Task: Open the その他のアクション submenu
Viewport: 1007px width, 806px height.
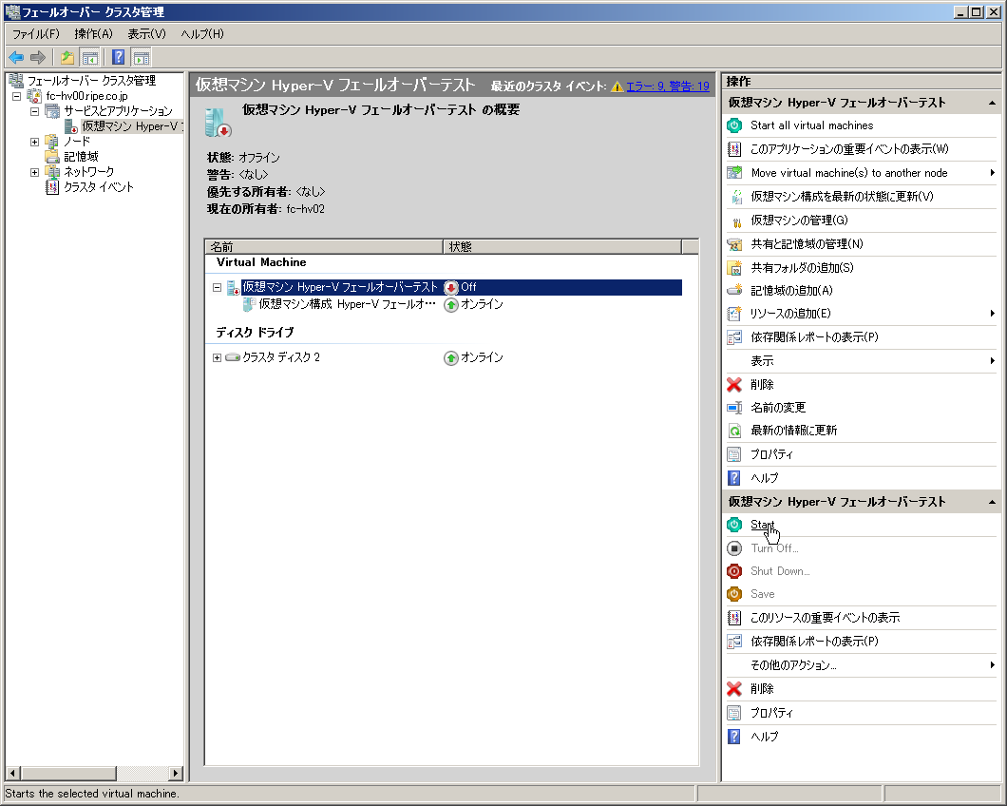Action: click(x=992, y=665)
